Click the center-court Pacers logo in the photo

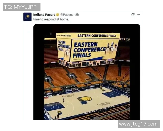coord(84,100)
